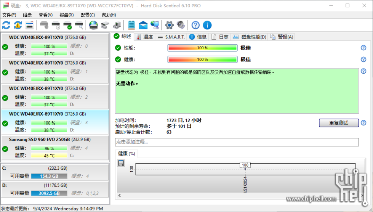Image resolution: width=373 pixels, height=212 pixels.
Task: Switch to the 日志 tab
Action: click(220, 37)
